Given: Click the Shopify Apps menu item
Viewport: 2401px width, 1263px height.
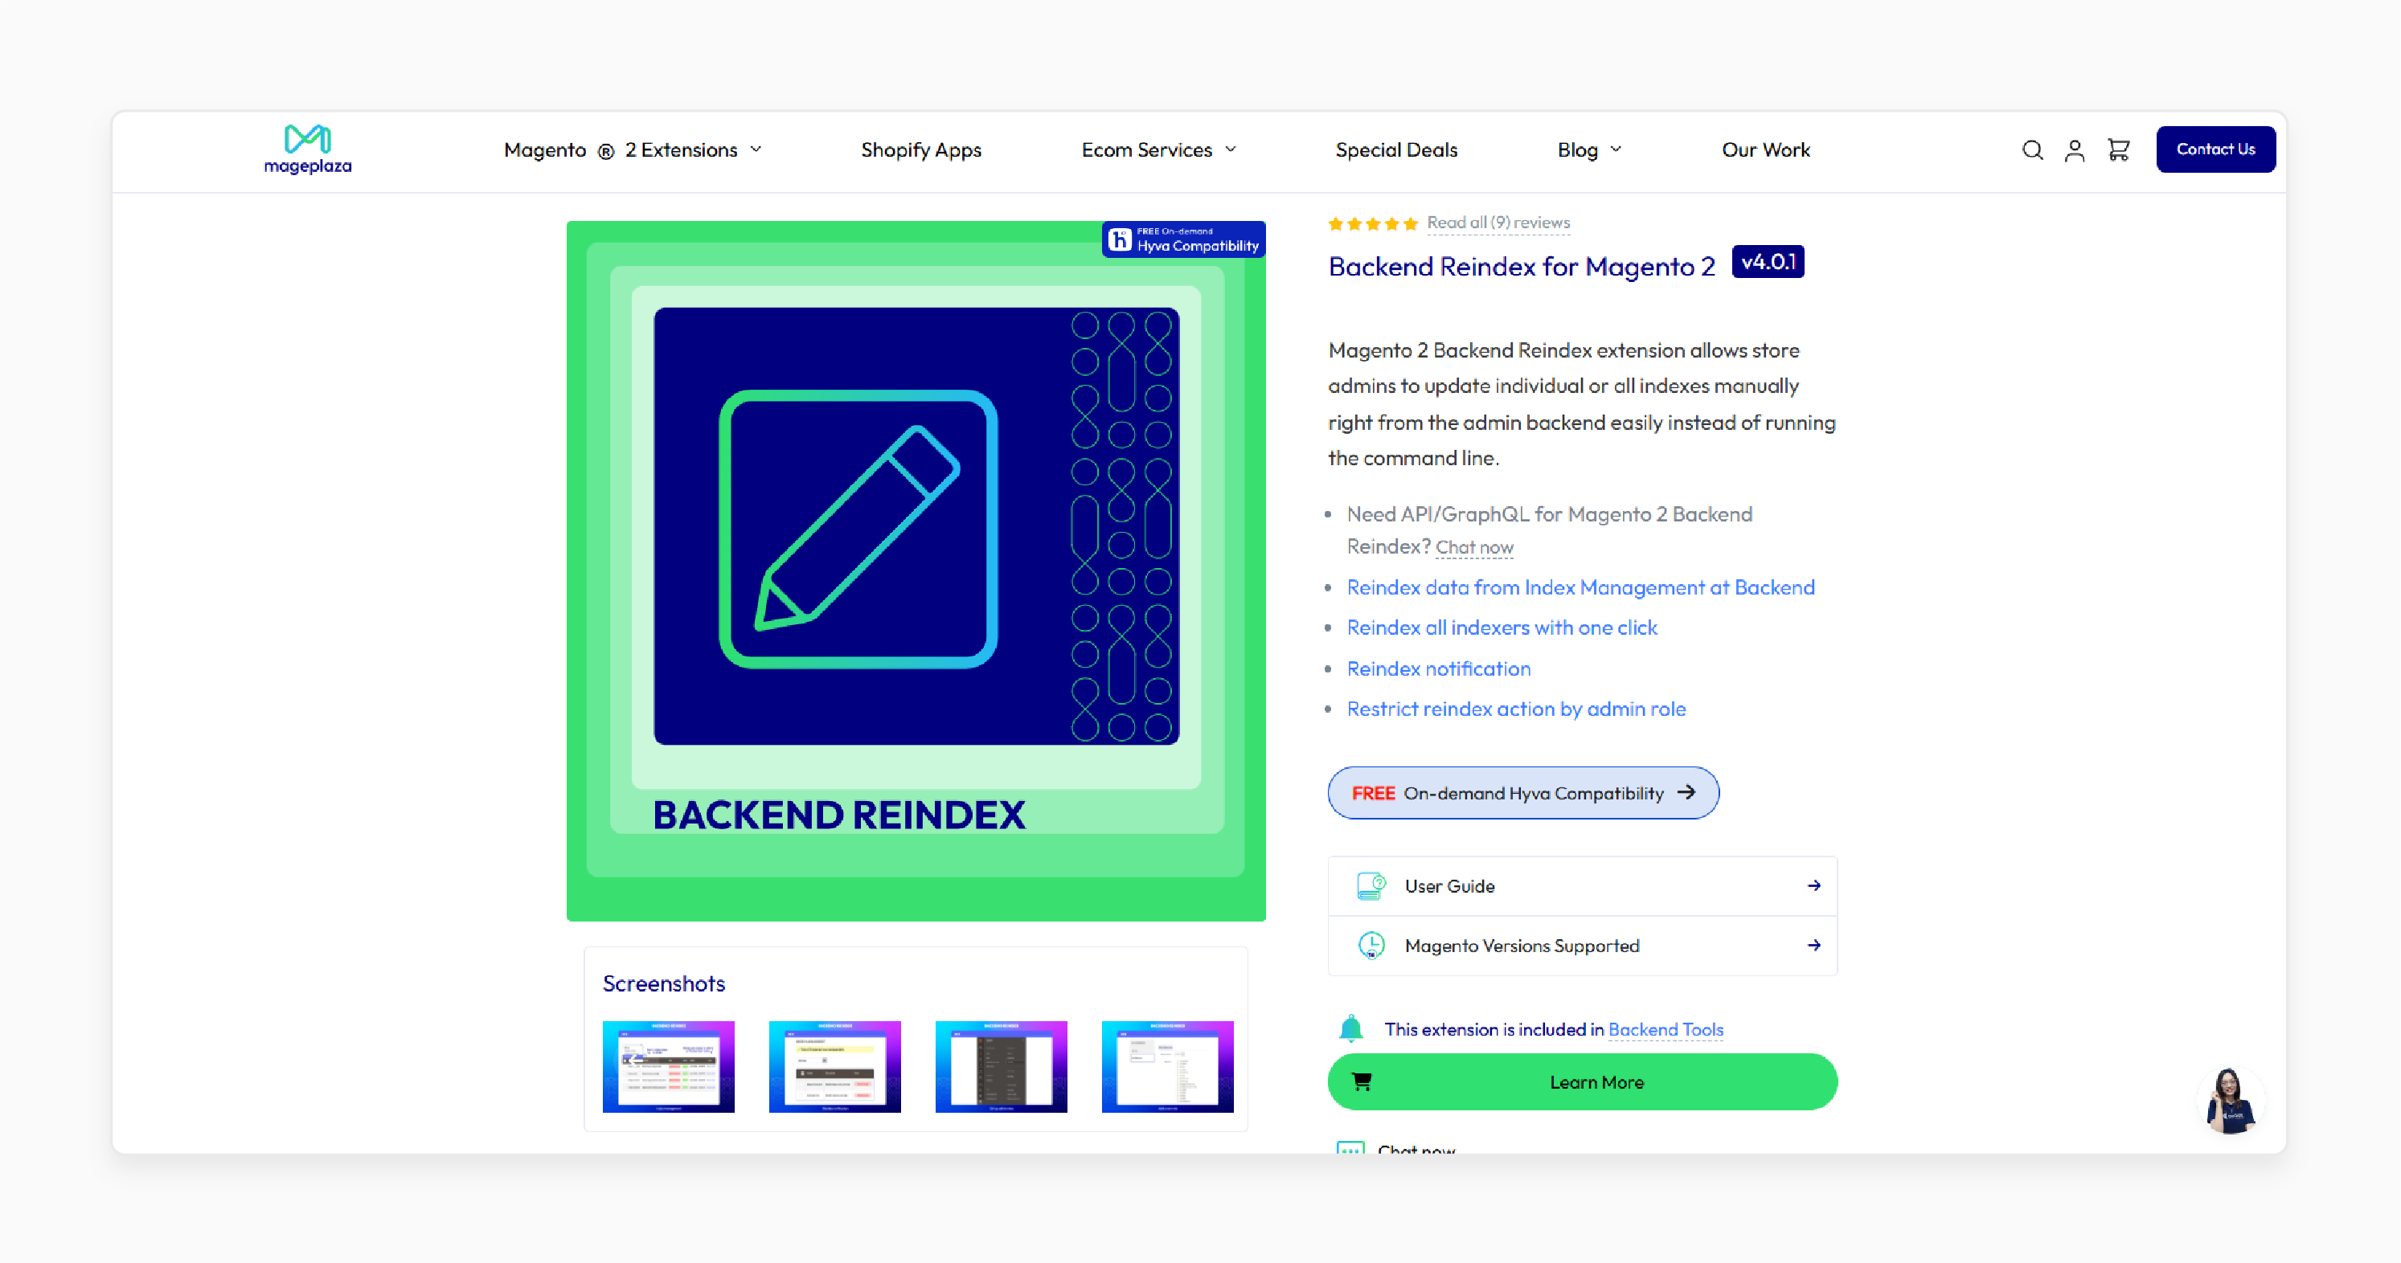Looking at the screenshot, I should [x=921, y=149].
